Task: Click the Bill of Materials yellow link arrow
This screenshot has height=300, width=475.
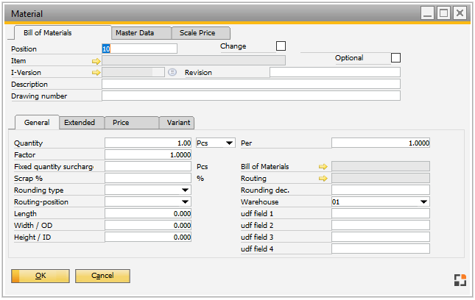Action: 323,167
